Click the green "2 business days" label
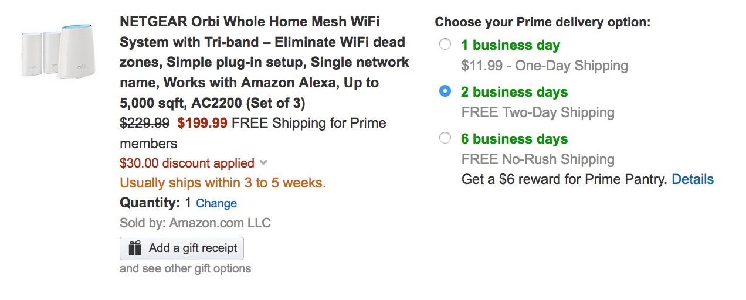Screen dimensions: 746x300 point(514,92)
